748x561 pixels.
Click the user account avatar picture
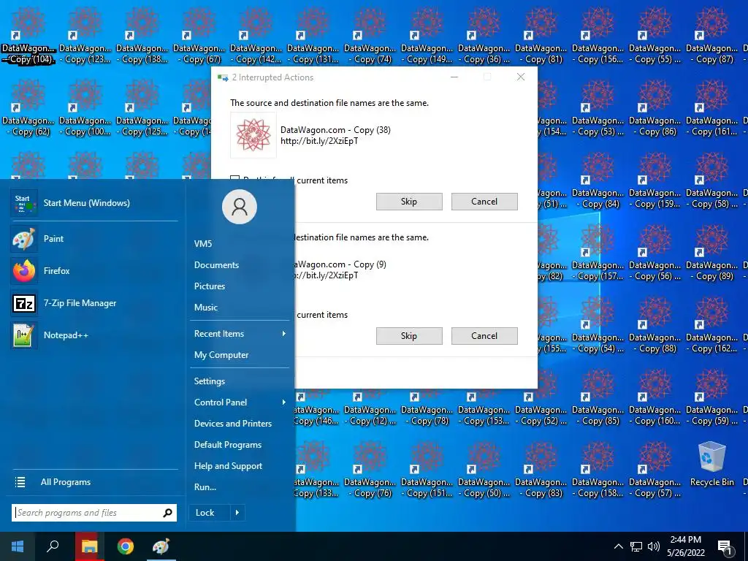point(240,207)
